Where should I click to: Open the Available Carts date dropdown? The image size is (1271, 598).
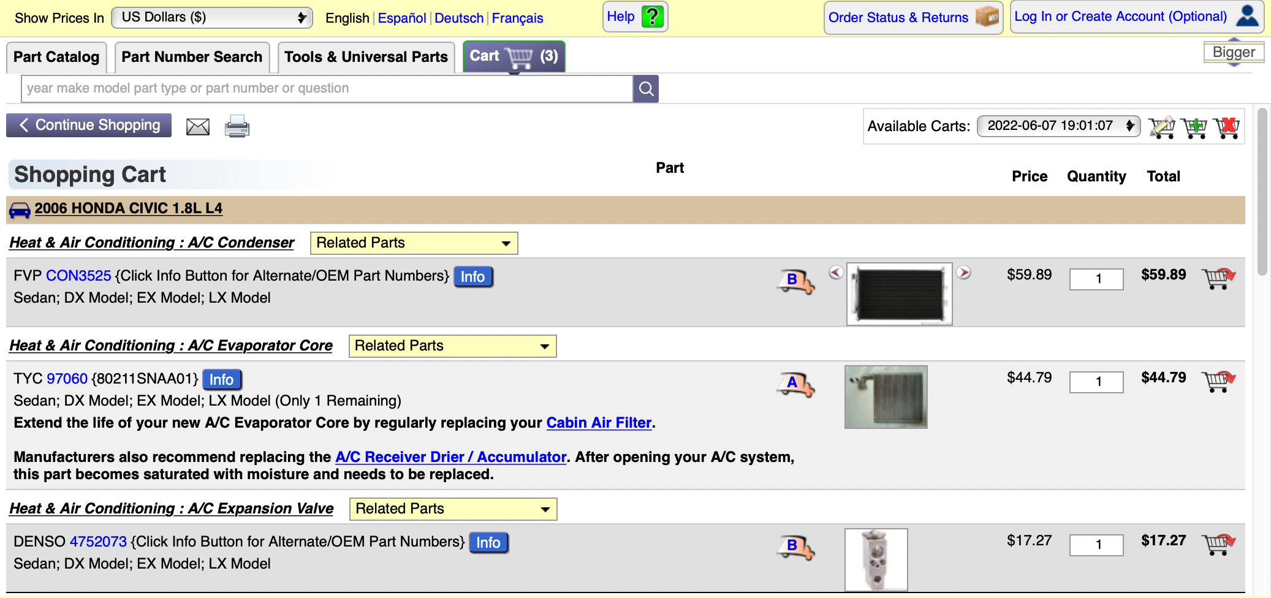click(1058, 126)
